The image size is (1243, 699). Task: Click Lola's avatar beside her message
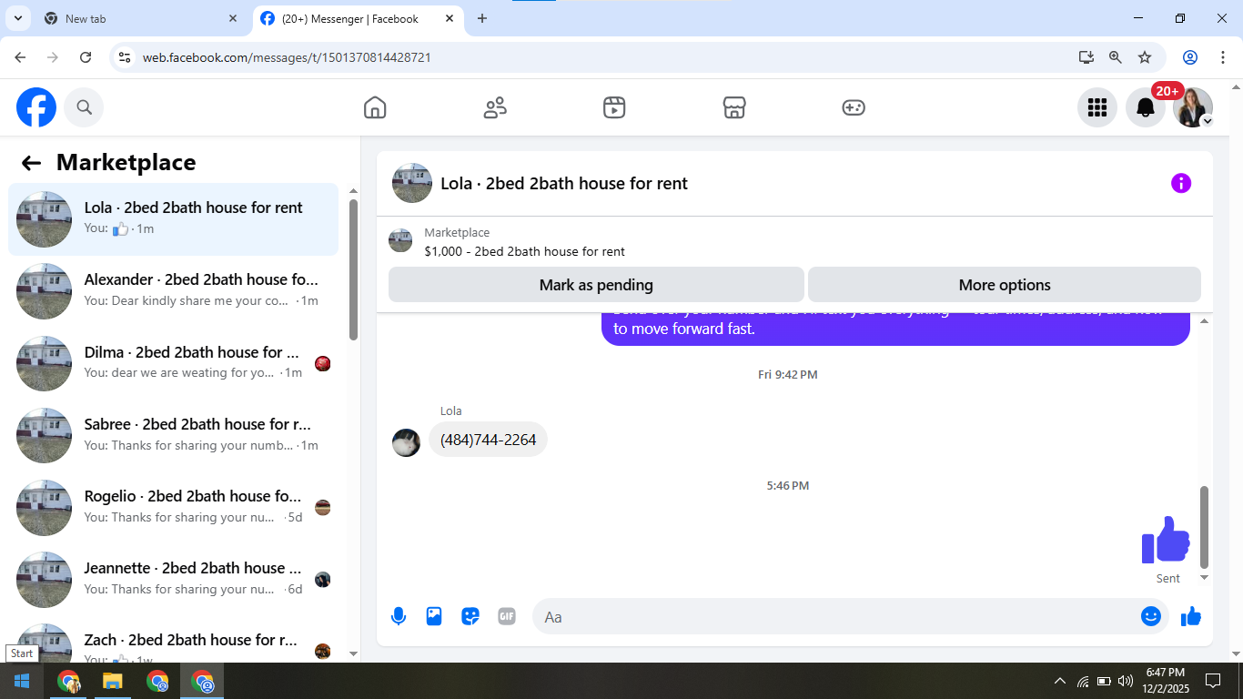coord(406,442)
